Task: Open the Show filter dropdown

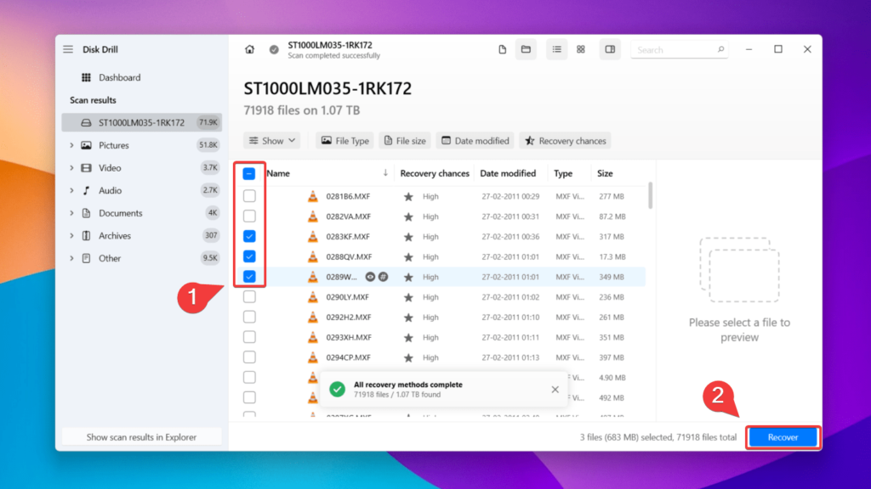Action: [271, 140]
